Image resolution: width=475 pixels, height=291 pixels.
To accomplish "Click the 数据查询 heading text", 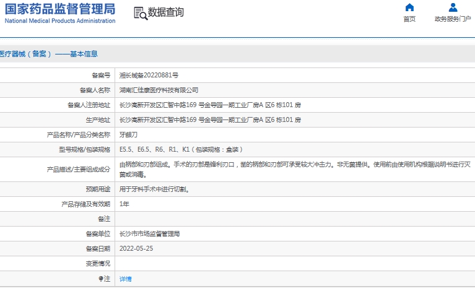I will pyautogui.click(x=166, y=12).
